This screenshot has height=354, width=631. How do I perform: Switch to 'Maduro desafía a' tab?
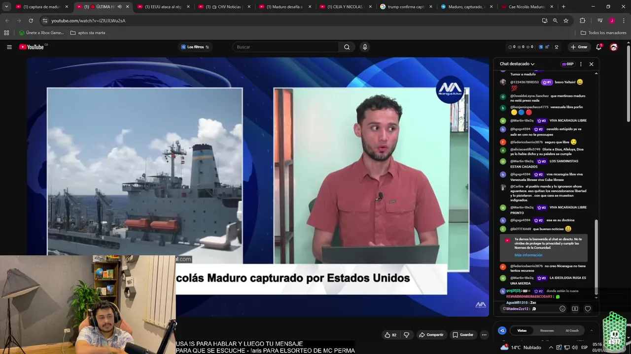click(x=285, y=7)
